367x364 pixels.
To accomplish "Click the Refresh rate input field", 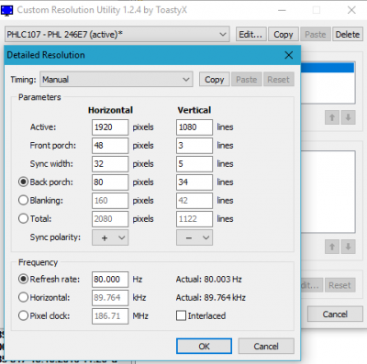I will click(110, 280).
